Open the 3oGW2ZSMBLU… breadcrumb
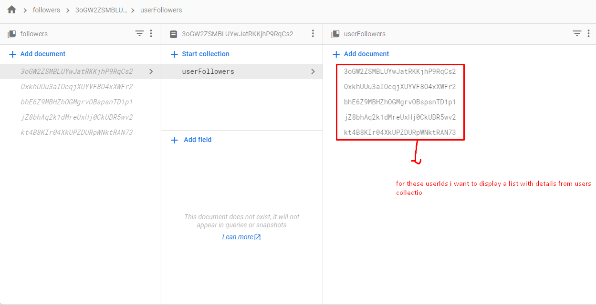Screen dimensions: 596x305 pyautogui.click(x=102, y=10)
